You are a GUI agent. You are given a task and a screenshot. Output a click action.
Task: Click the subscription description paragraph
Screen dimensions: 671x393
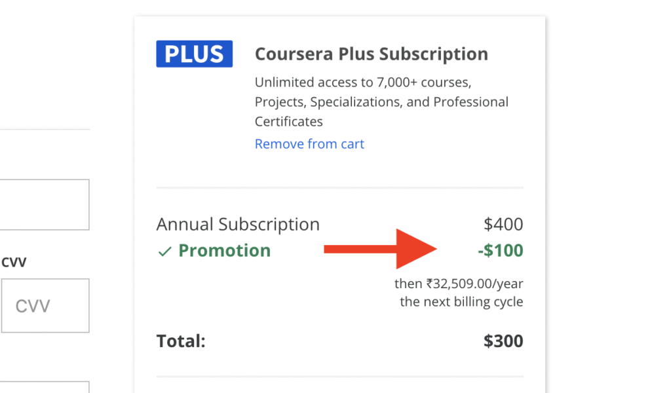381,102
